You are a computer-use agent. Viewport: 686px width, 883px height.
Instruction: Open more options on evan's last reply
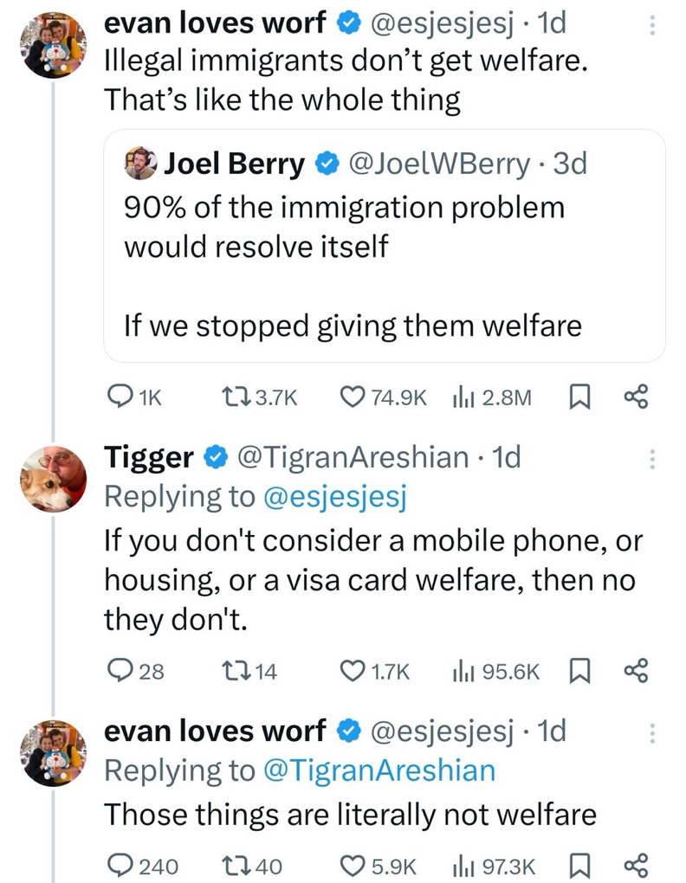click(653, 734)
